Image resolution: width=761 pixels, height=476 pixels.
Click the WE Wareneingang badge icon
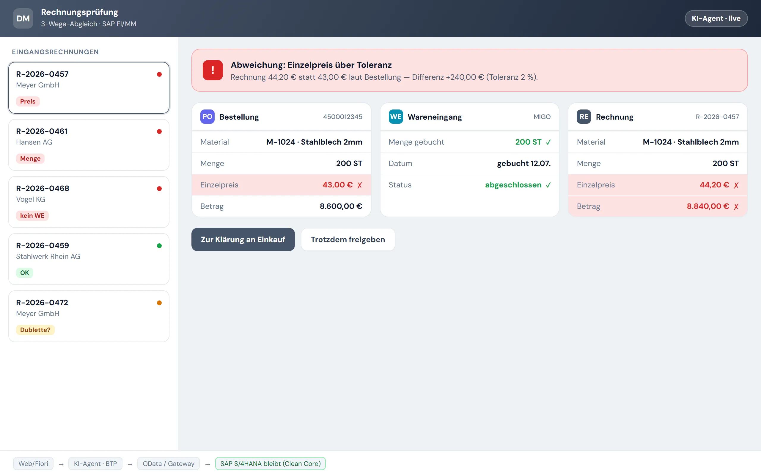pos(396,117)
